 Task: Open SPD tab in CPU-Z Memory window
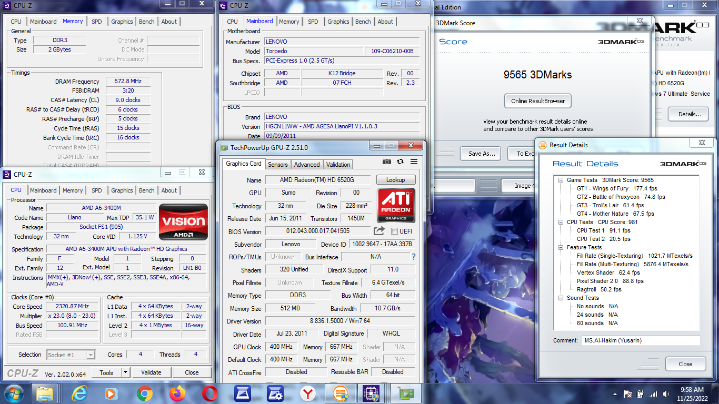click(x=97, y=22)
